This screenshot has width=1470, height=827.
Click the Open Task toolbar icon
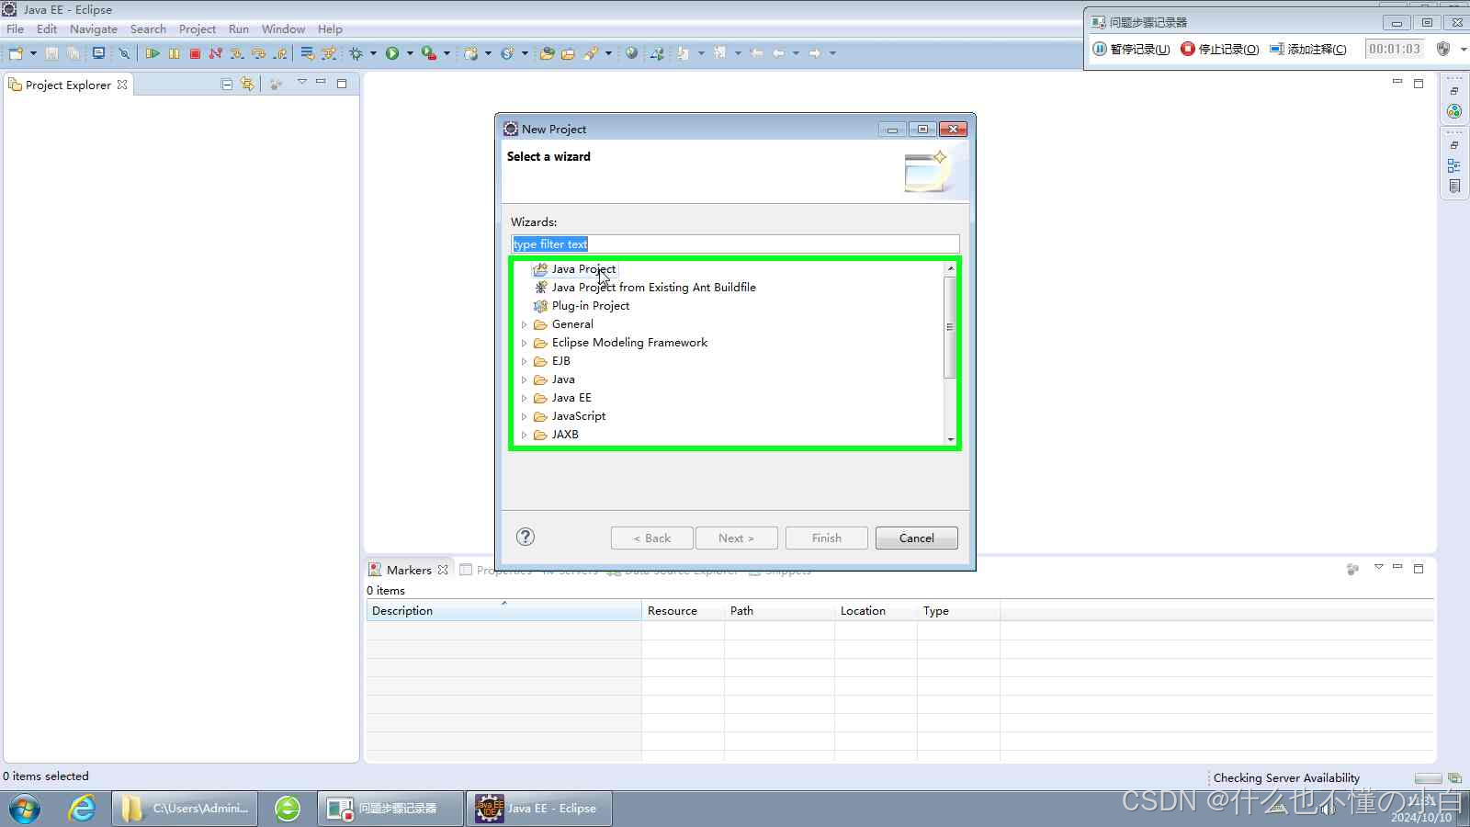(568, 53)
